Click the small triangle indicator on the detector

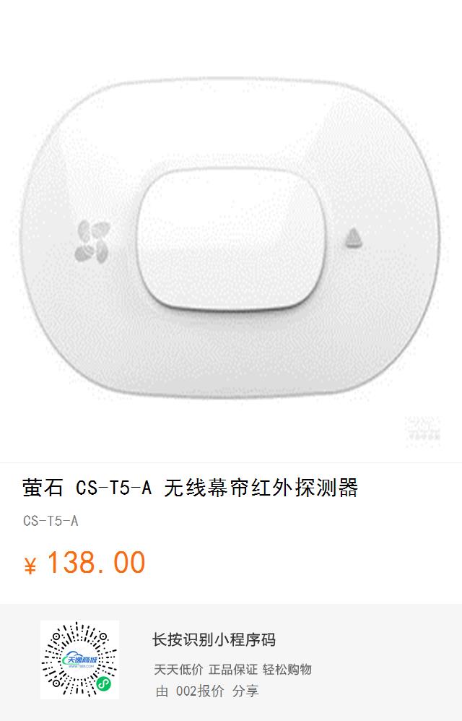pos(353,238)
